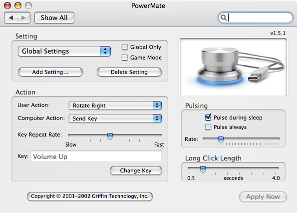Image resolution: width=297 pixels, height=213 pixels.
Task: Click the Change Key button
Action: (136, 170)
